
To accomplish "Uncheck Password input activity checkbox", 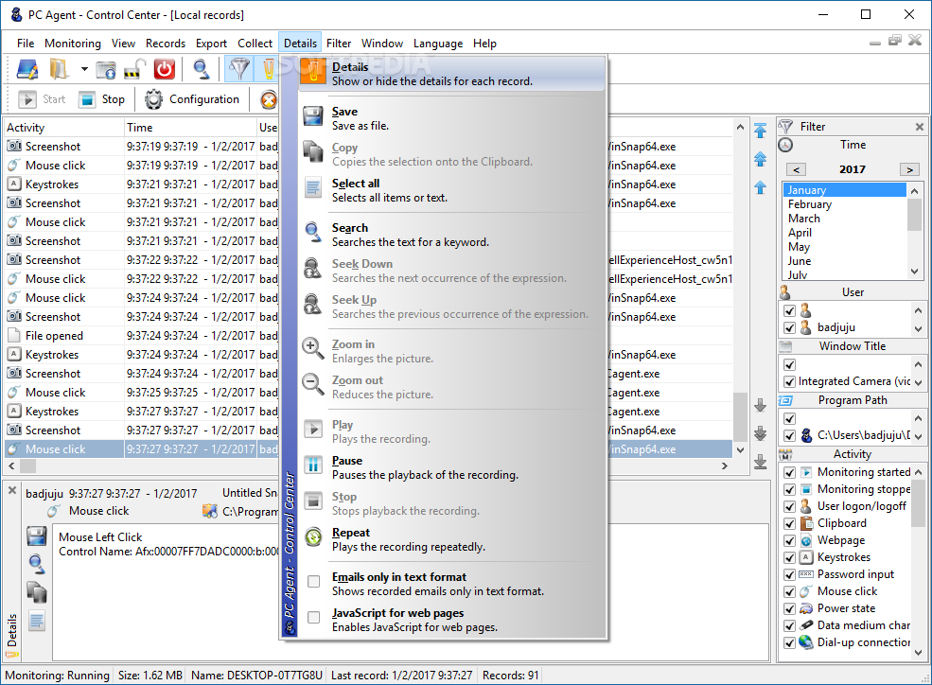I will (x=789, y=574).
